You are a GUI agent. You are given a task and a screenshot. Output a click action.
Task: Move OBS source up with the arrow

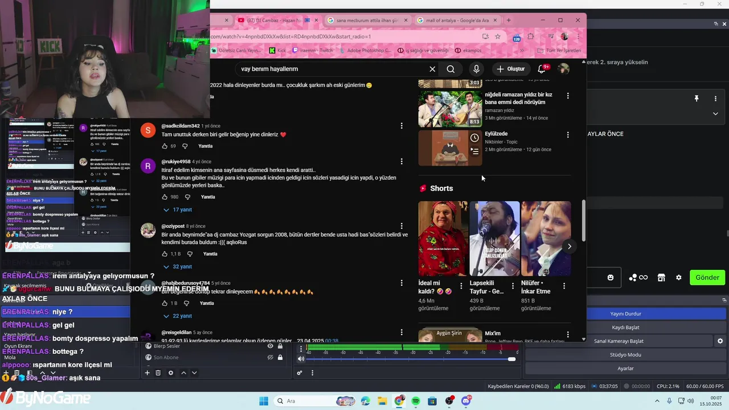[183, 373]
